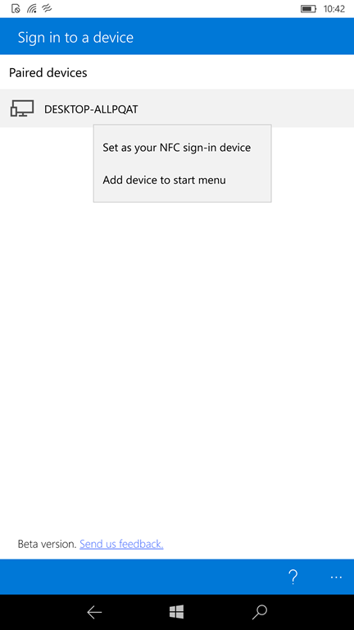The width and height of the screenshot is (354, 630).
Task: Choose Set as your NFC sign-in device
Action: (177, 148)
